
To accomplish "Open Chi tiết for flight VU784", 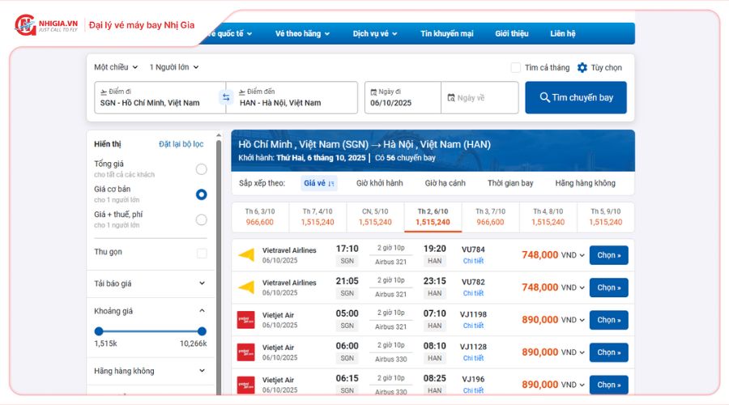I will click(473, 261).
